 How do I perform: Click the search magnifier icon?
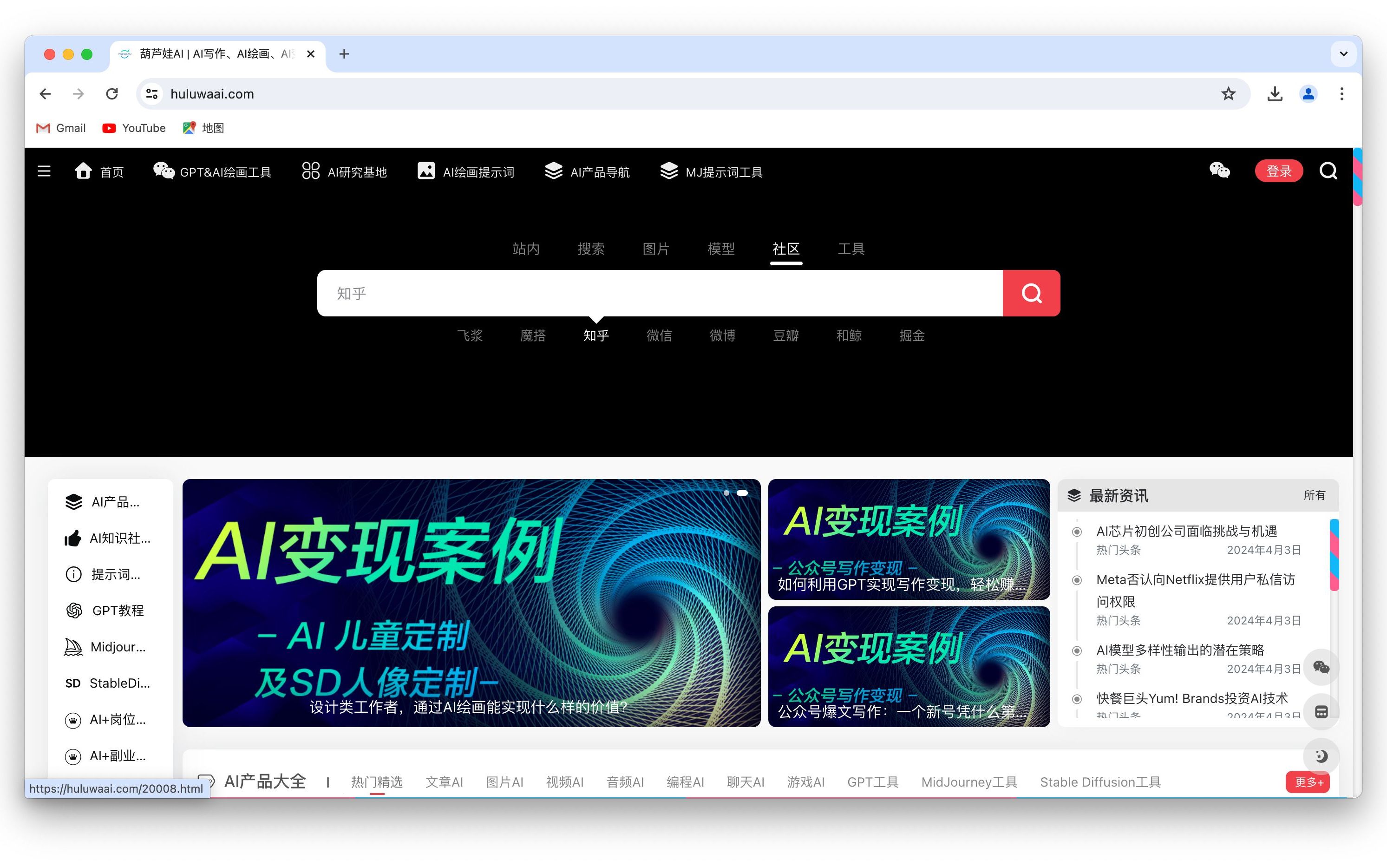1033,293
